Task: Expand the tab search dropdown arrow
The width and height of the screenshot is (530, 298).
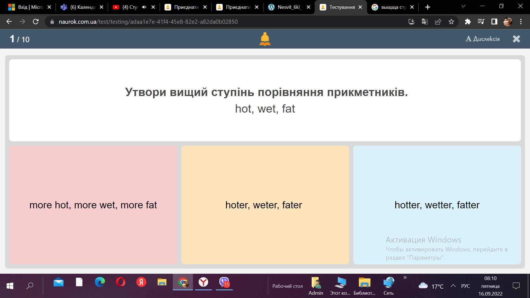Action: point(463,6)
